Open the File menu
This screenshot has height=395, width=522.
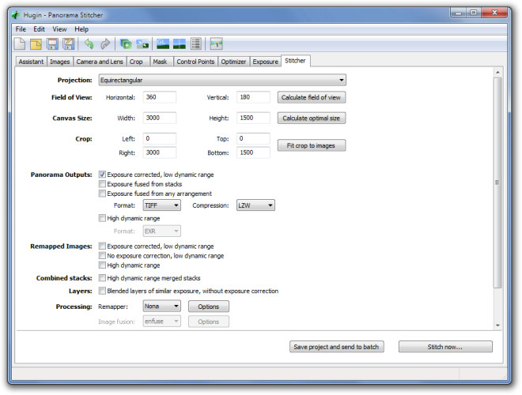point(21,29)
